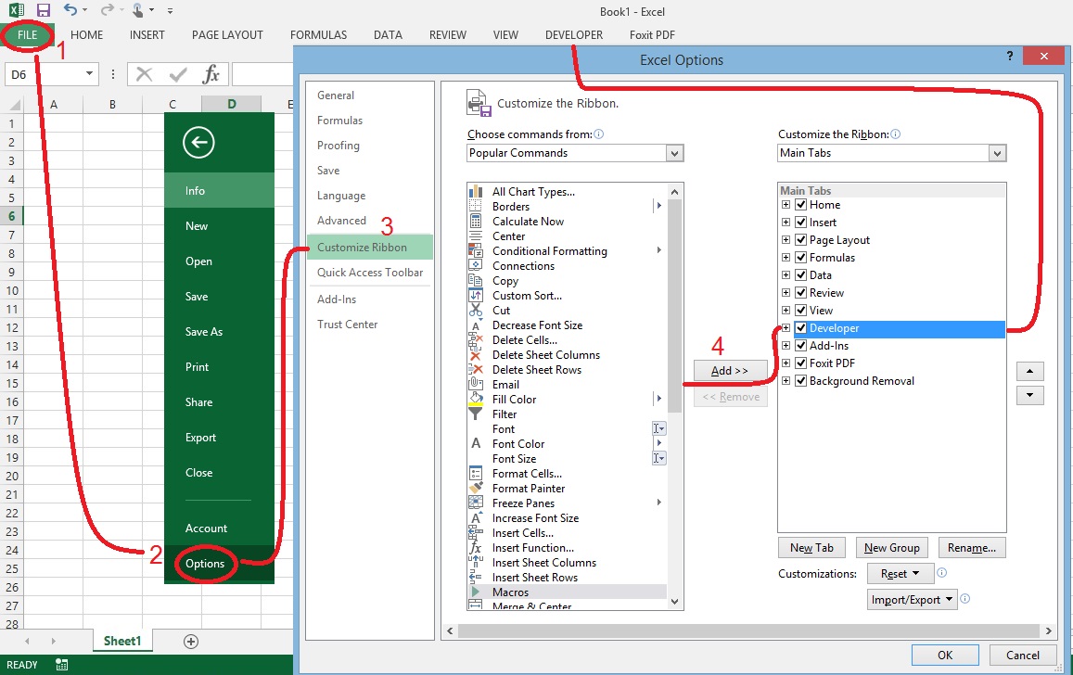This screenshot has height=675, width=1073.
Task: Click the checkmark in formula bar
Action: point(178,74)
